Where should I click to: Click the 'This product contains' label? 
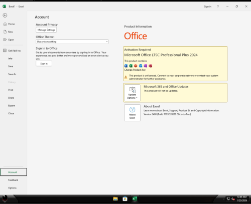(x=136, y=61)
